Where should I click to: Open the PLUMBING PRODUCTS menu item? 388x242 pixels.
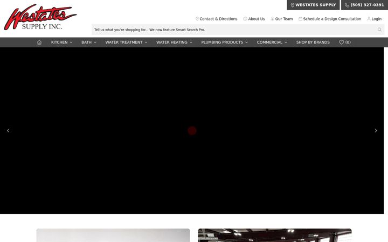point(222,42)
